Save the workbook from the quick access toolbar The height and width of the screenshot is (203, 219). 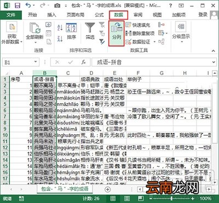coord(18,5)
